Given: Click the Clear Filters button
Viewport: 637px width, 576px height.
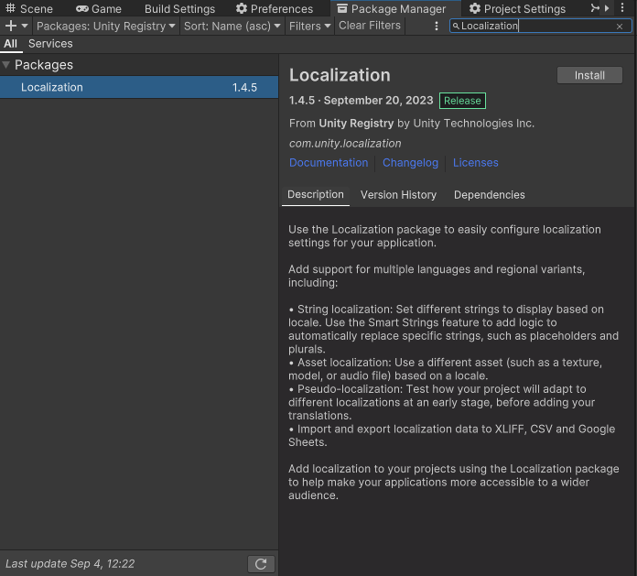Looking at the screenshot, I should [370, 26].
